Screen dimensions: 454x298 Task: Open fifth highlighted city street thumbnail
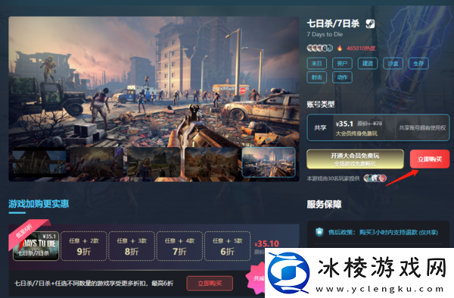269,162
